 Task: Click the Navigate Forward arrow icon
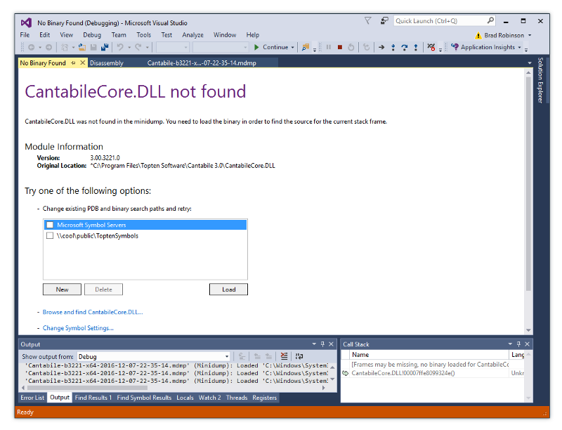pos(48,47)
